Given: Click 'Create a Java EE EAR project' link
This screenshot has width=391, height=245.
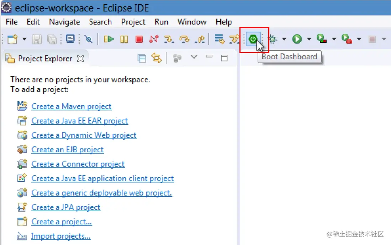Looking at the screenshot, I should pyautogui.click(x=80, y=121).
